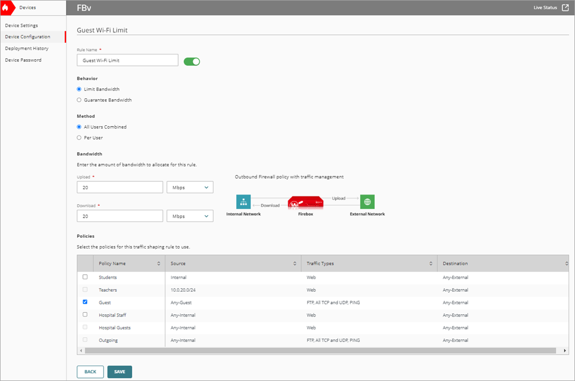This screenshot has height=381, width=575.
Task: Select the Per User method option
Action: click(79, 137)
